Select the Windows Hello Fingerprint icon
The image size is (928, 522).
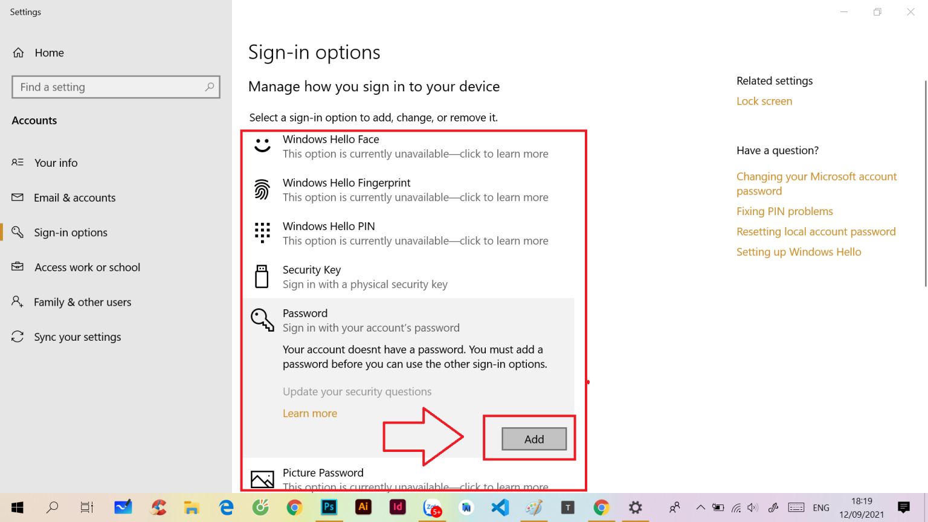(262, 190)
